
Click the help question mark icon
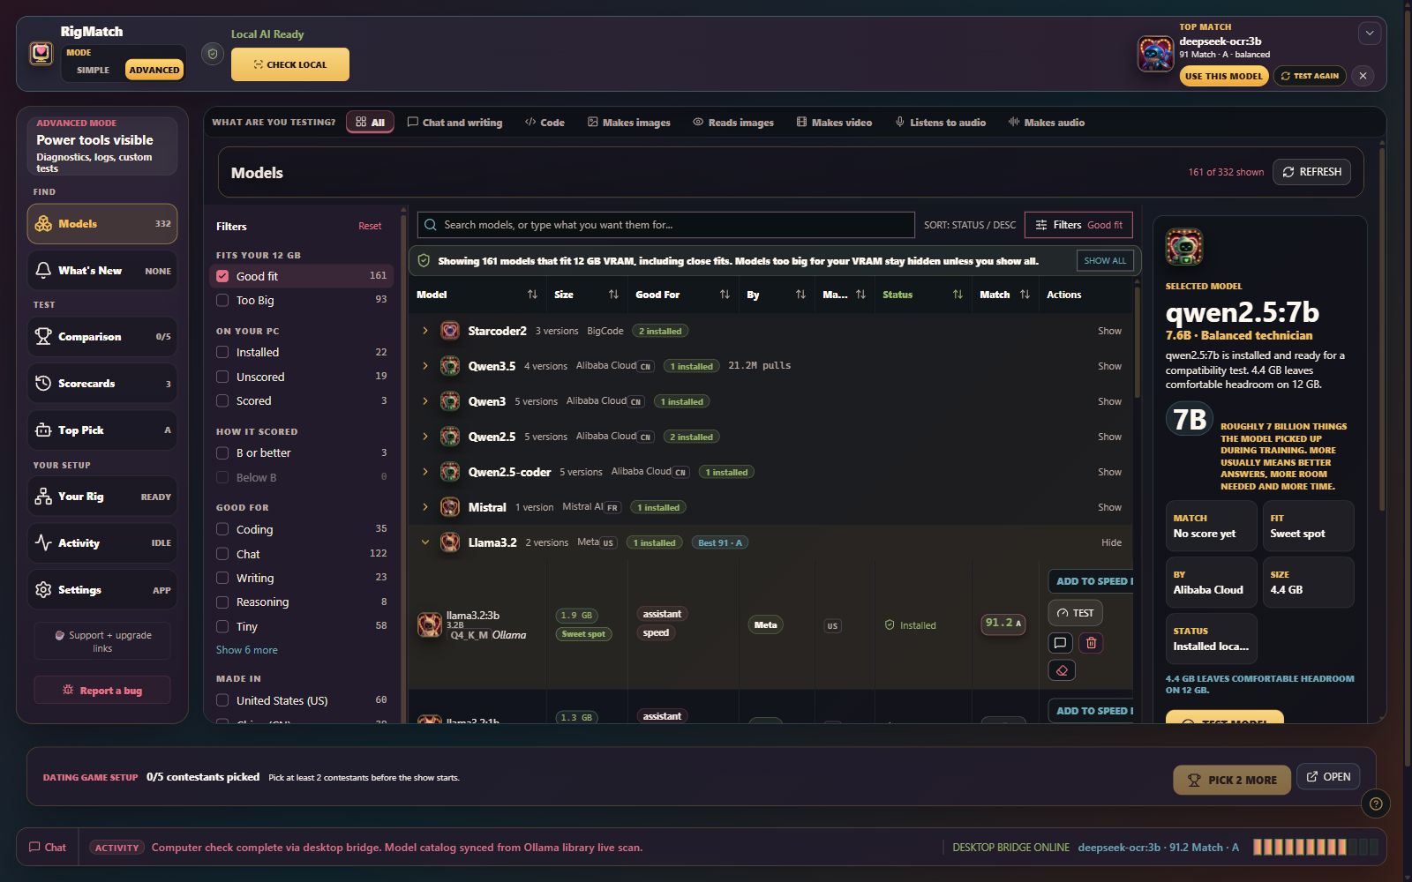coord(1376,804)
